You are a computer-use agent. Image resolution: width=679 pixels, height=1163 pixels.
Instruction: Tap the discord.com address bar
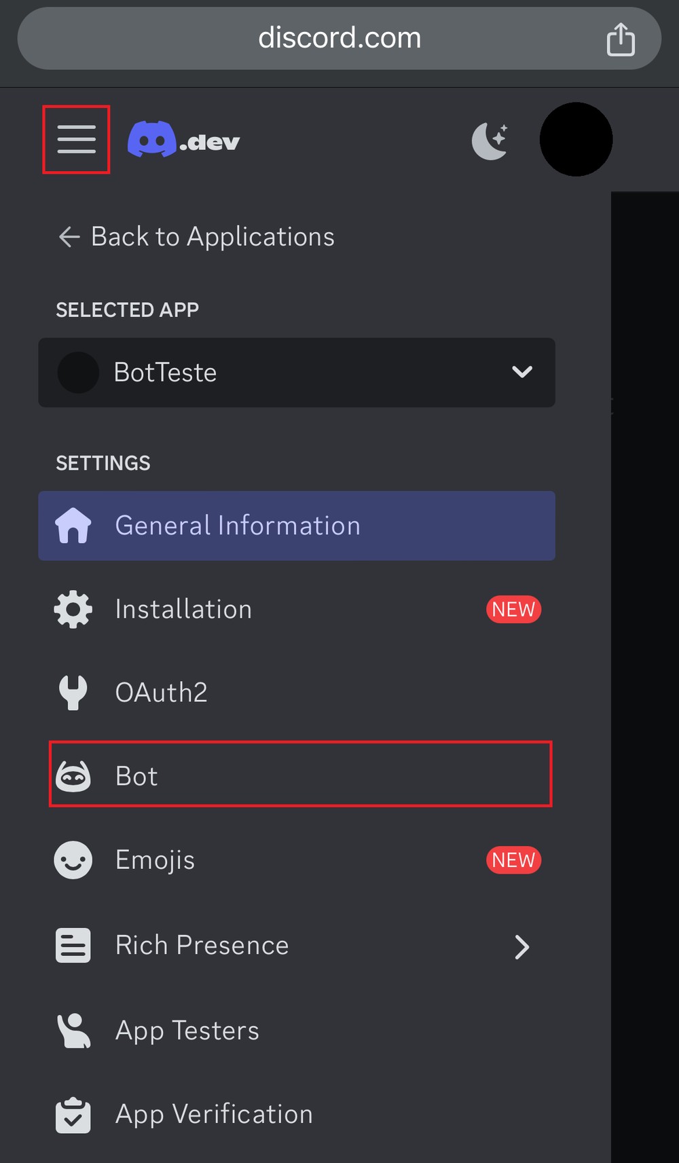[339, 38]
